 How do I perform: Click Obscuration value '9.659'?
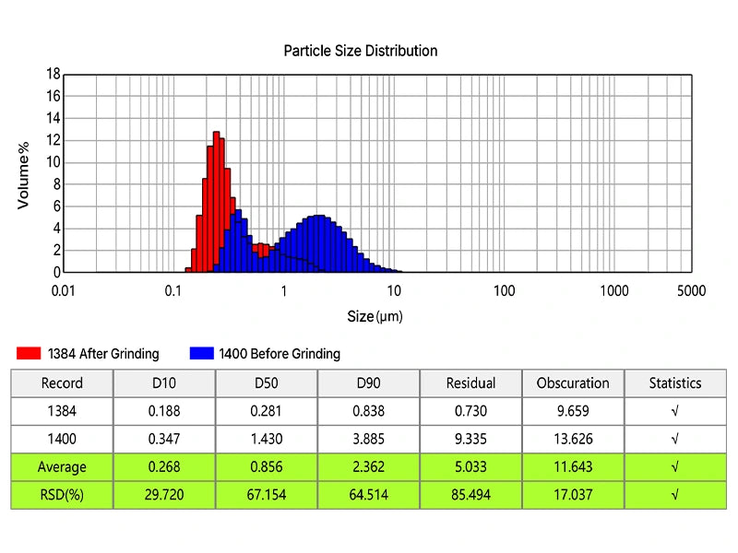[573, 411]
